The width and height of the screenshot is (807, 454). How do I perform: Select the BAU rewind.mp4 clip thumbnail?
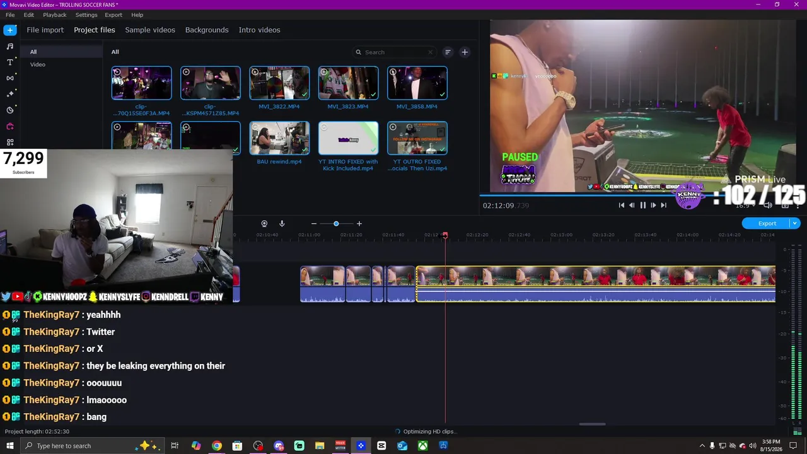pos(279,137)
